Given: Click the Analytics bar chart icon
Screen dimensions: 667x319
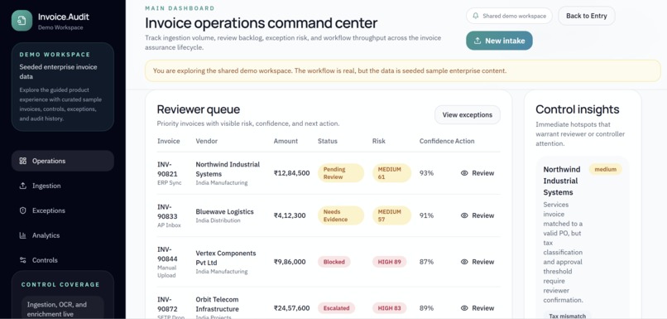Looking at the screenshot, I should click(x=23, y=235).
